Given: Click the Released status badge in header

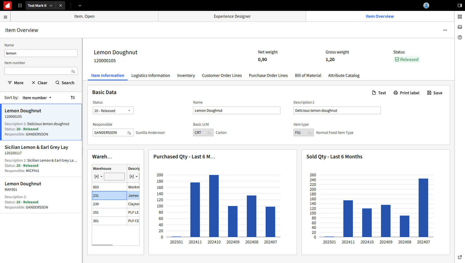Looking at the screenshot, I should coord(407,59).
